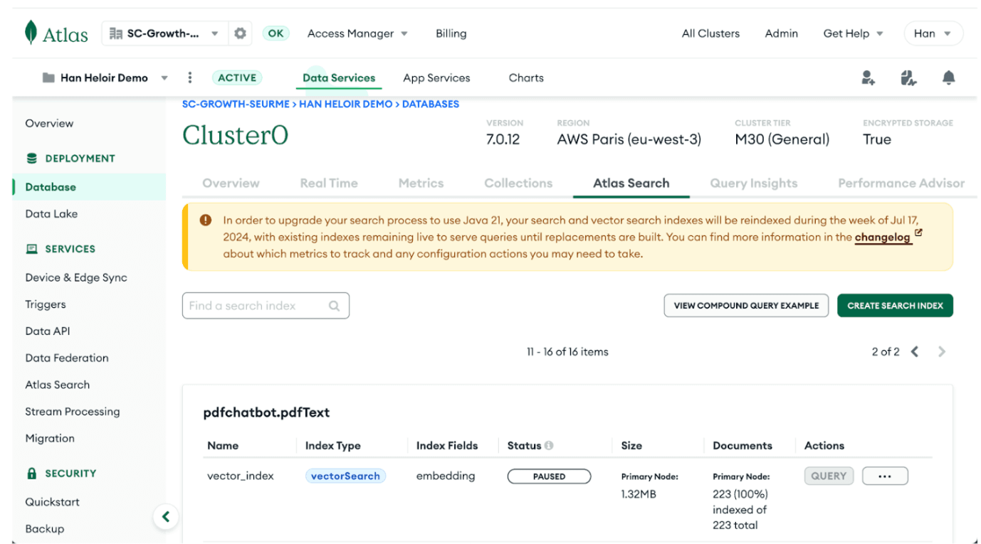Click the Status info icon
The width and height of the screenshot is (981, 544).
(549, 446)
